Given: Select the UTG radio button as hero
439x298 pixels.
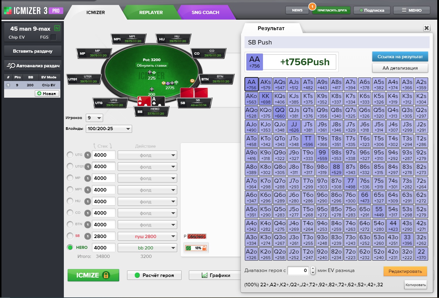Looking at the screenshot, I should (x=70, y=155).
